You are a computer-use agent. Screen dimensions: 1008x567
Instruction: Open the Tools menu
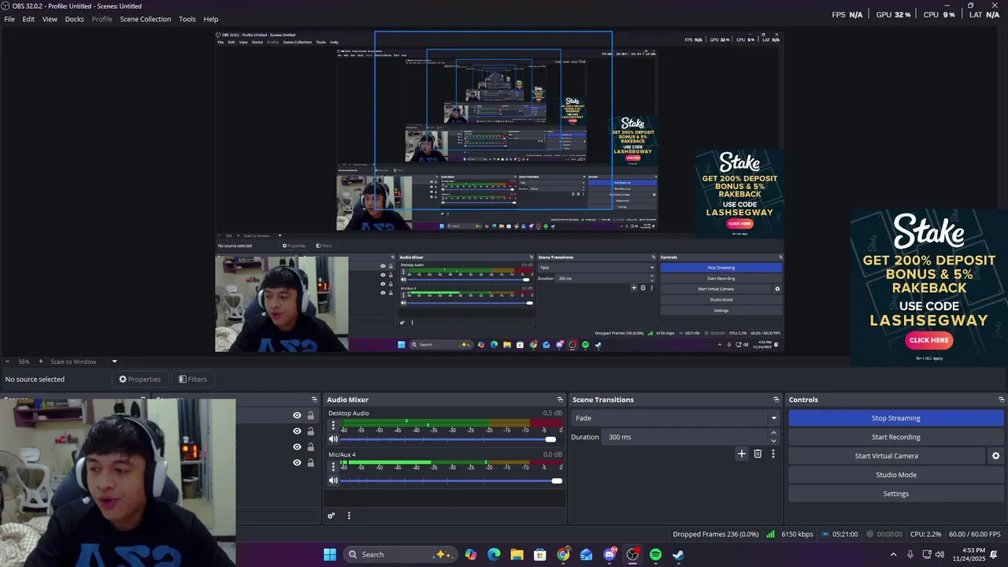pos(187,19)
